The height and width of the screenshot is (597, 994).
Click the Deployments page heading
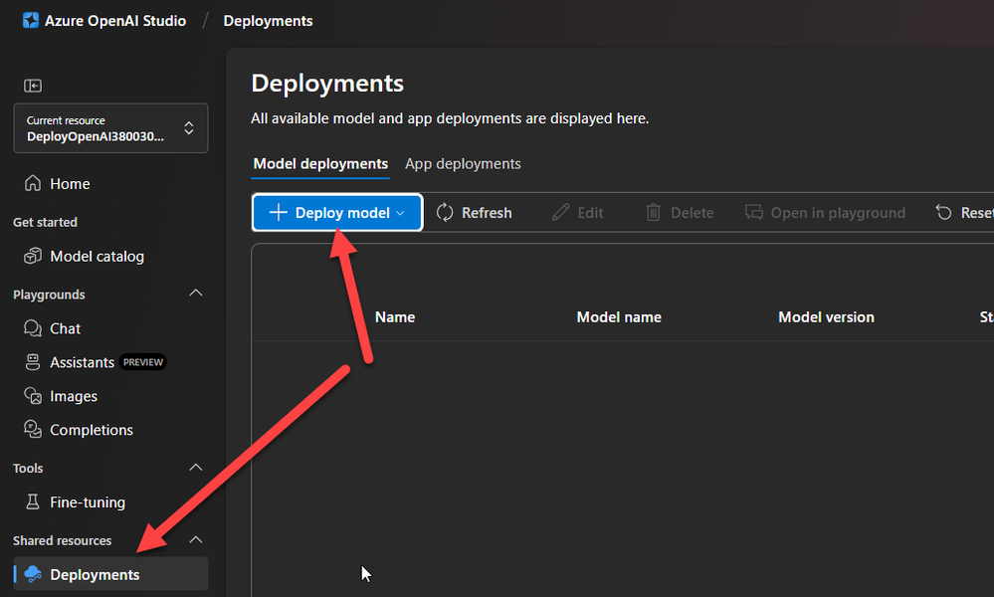click(x=327, y=83)
